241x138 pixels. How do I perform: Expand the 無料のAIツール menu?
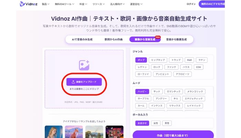65,4
